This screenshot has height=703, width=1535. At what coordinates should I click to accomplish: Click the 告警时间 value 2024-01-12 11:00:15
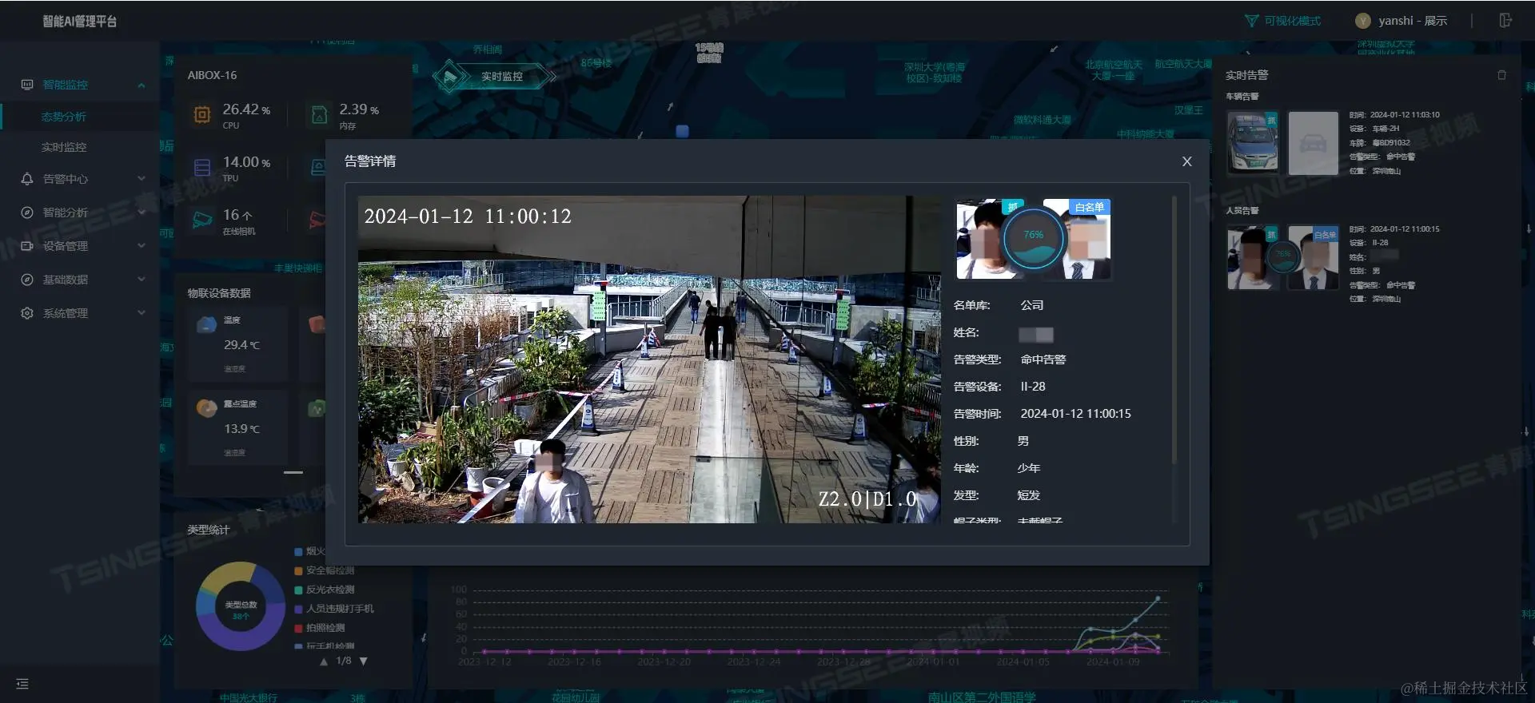tap(1075, 414)
